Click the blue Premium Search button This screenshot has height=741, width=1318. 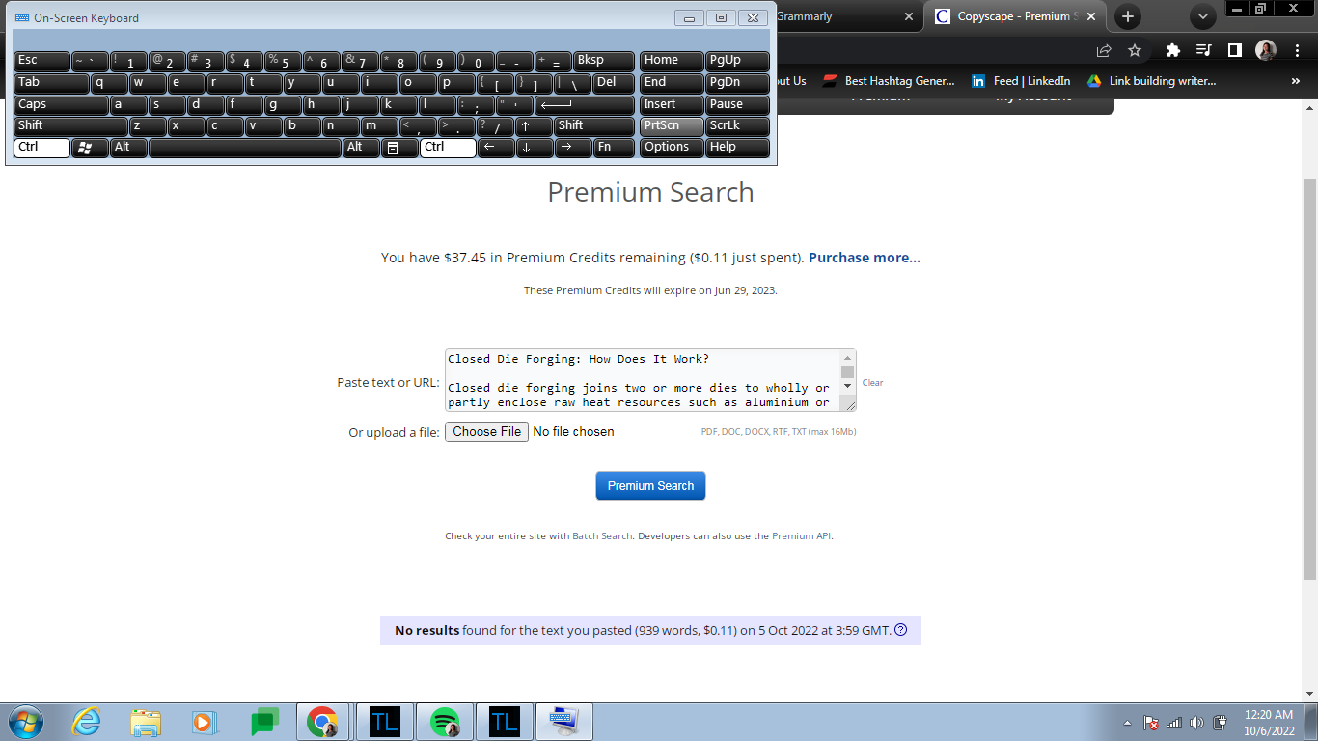coord(650,486)
